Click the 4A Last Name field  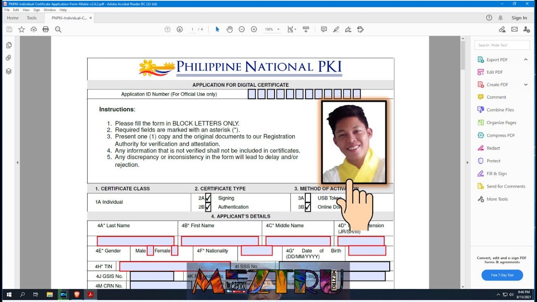click(136, 241)
